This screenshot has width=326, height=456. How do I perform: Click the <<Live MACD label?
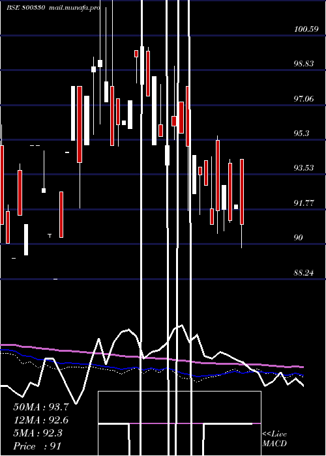274,439
